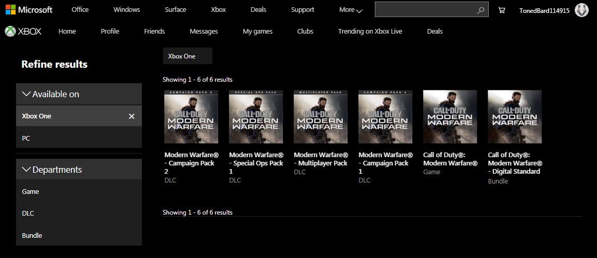Open Modern Warfare Special Ops Pack 1 title

[256, 163]
